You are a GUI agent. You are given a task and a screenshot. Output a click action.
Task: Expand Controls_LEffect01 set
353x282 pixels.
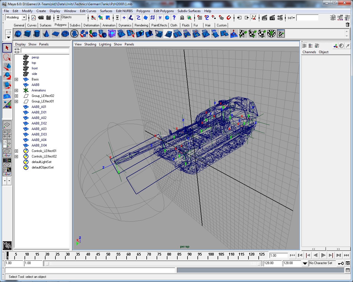pyautogui.click(x=16, y=151)
